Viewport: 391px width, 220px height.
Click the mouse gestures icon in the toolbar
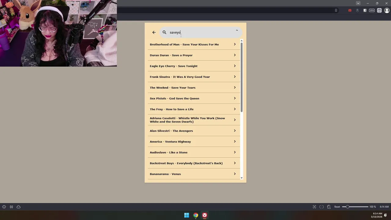(x=357, y=10)
